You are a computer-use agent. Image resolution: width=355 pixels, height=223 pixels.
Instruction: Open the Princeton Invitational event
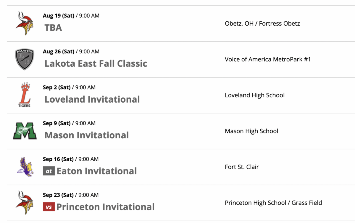(x=106, y=207)
